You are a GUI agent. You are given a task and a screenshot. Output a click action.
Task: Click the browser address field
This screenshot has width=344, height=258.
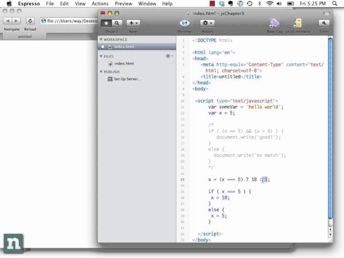pyautogui.click(x=70, y=21)
